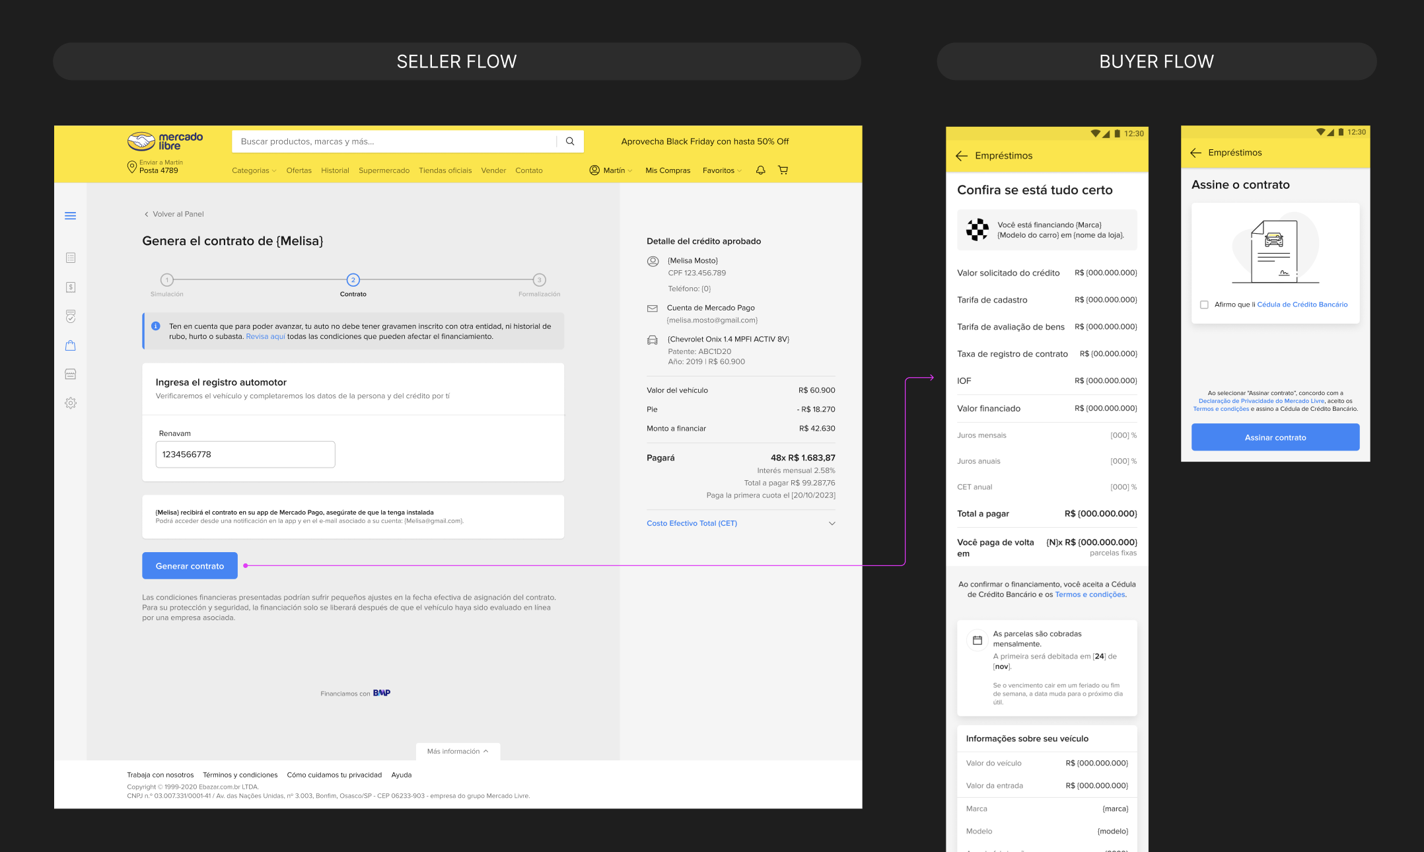Click the BMP logo near Financiamos con
Image resolution: width=1424 pixels, height=852 pixels.
coord(382,693)
